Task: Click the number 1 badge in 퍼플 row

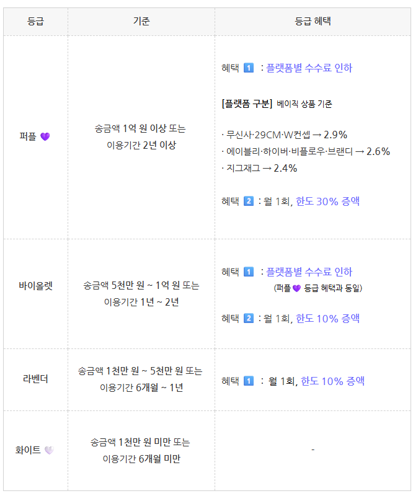Action: point(248,68)
